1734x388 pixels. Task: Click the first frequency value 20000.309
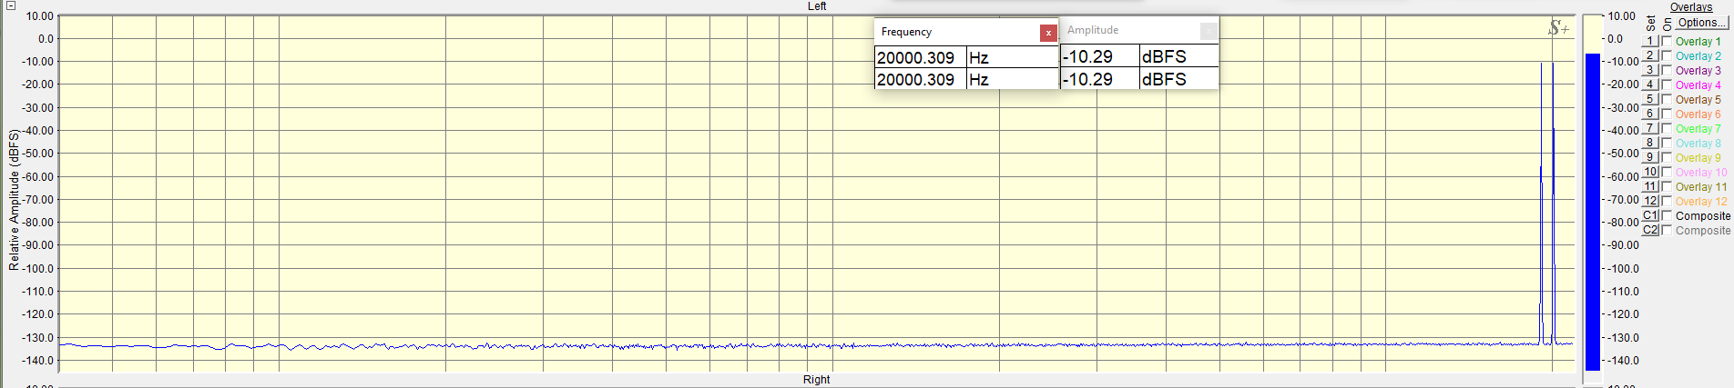[916, 58]
